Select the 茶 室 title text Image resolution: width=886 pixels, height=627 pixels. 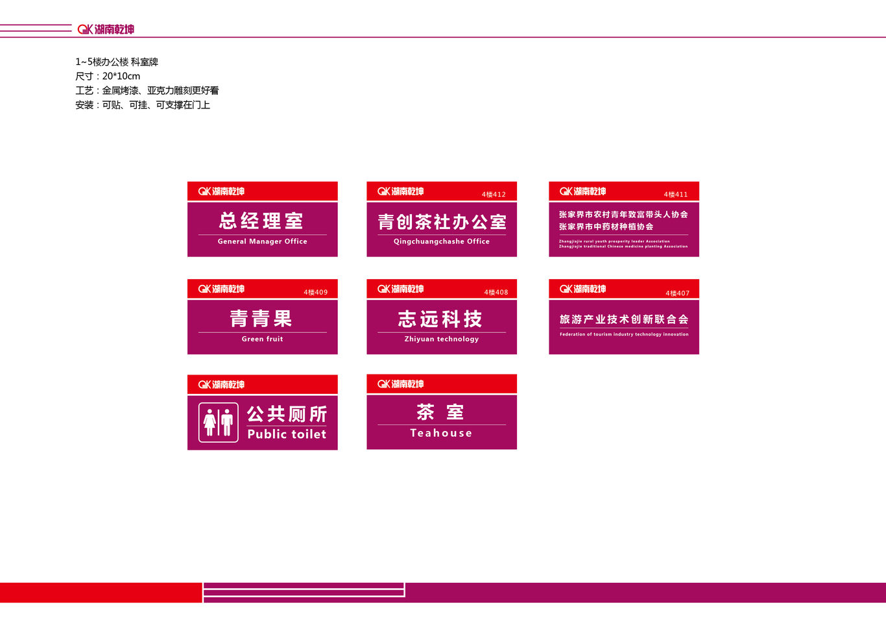440,412
